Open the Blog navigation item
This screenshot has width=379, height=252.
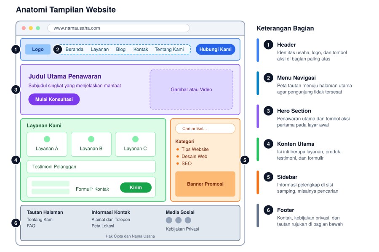click(120, 49)
